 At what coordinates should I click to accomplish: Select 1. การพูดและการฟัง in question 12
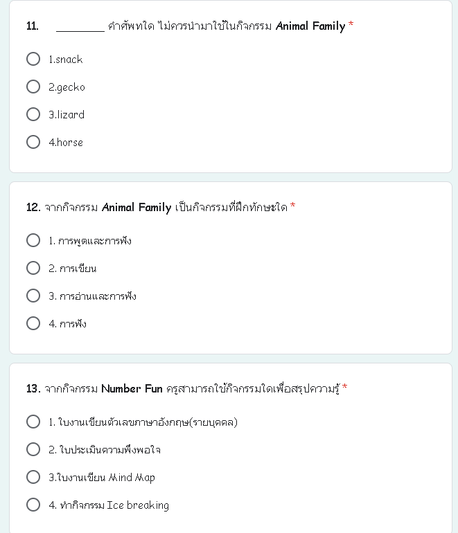click(x=33, y=241)
